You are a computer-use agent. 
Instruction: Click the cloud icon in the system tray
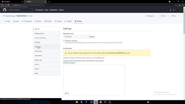(x=148, y=102)
